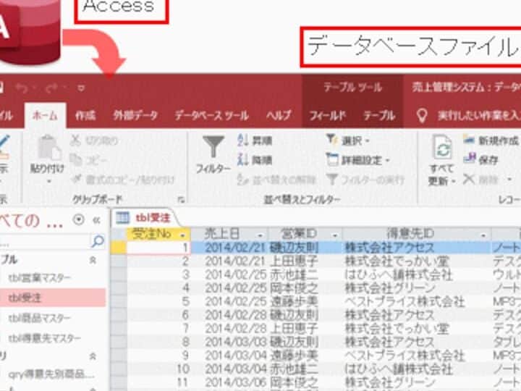The height and width of the screenshot is (391, 521).
Task: Open the 詳細設定 advanced filter dropdown
Action: (358, 160)
